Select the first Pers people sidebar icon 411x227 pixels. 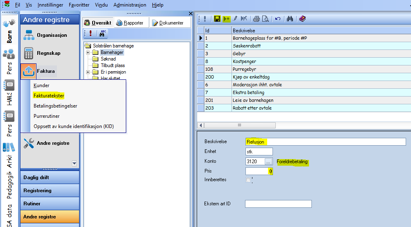pyautogui.click(x=9, y=54)
